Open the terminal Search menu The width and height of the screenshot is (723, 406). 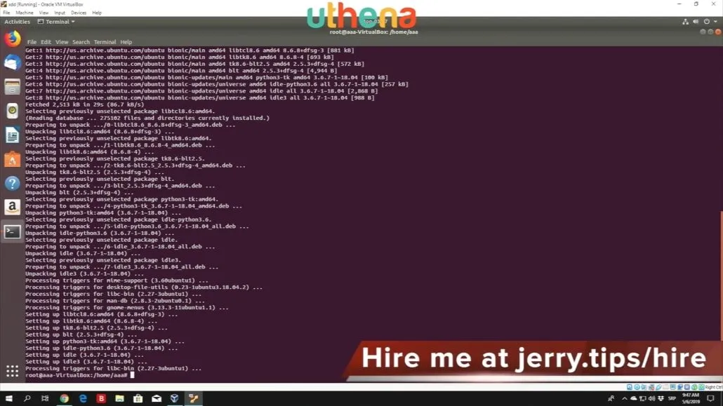pos(81,42)
